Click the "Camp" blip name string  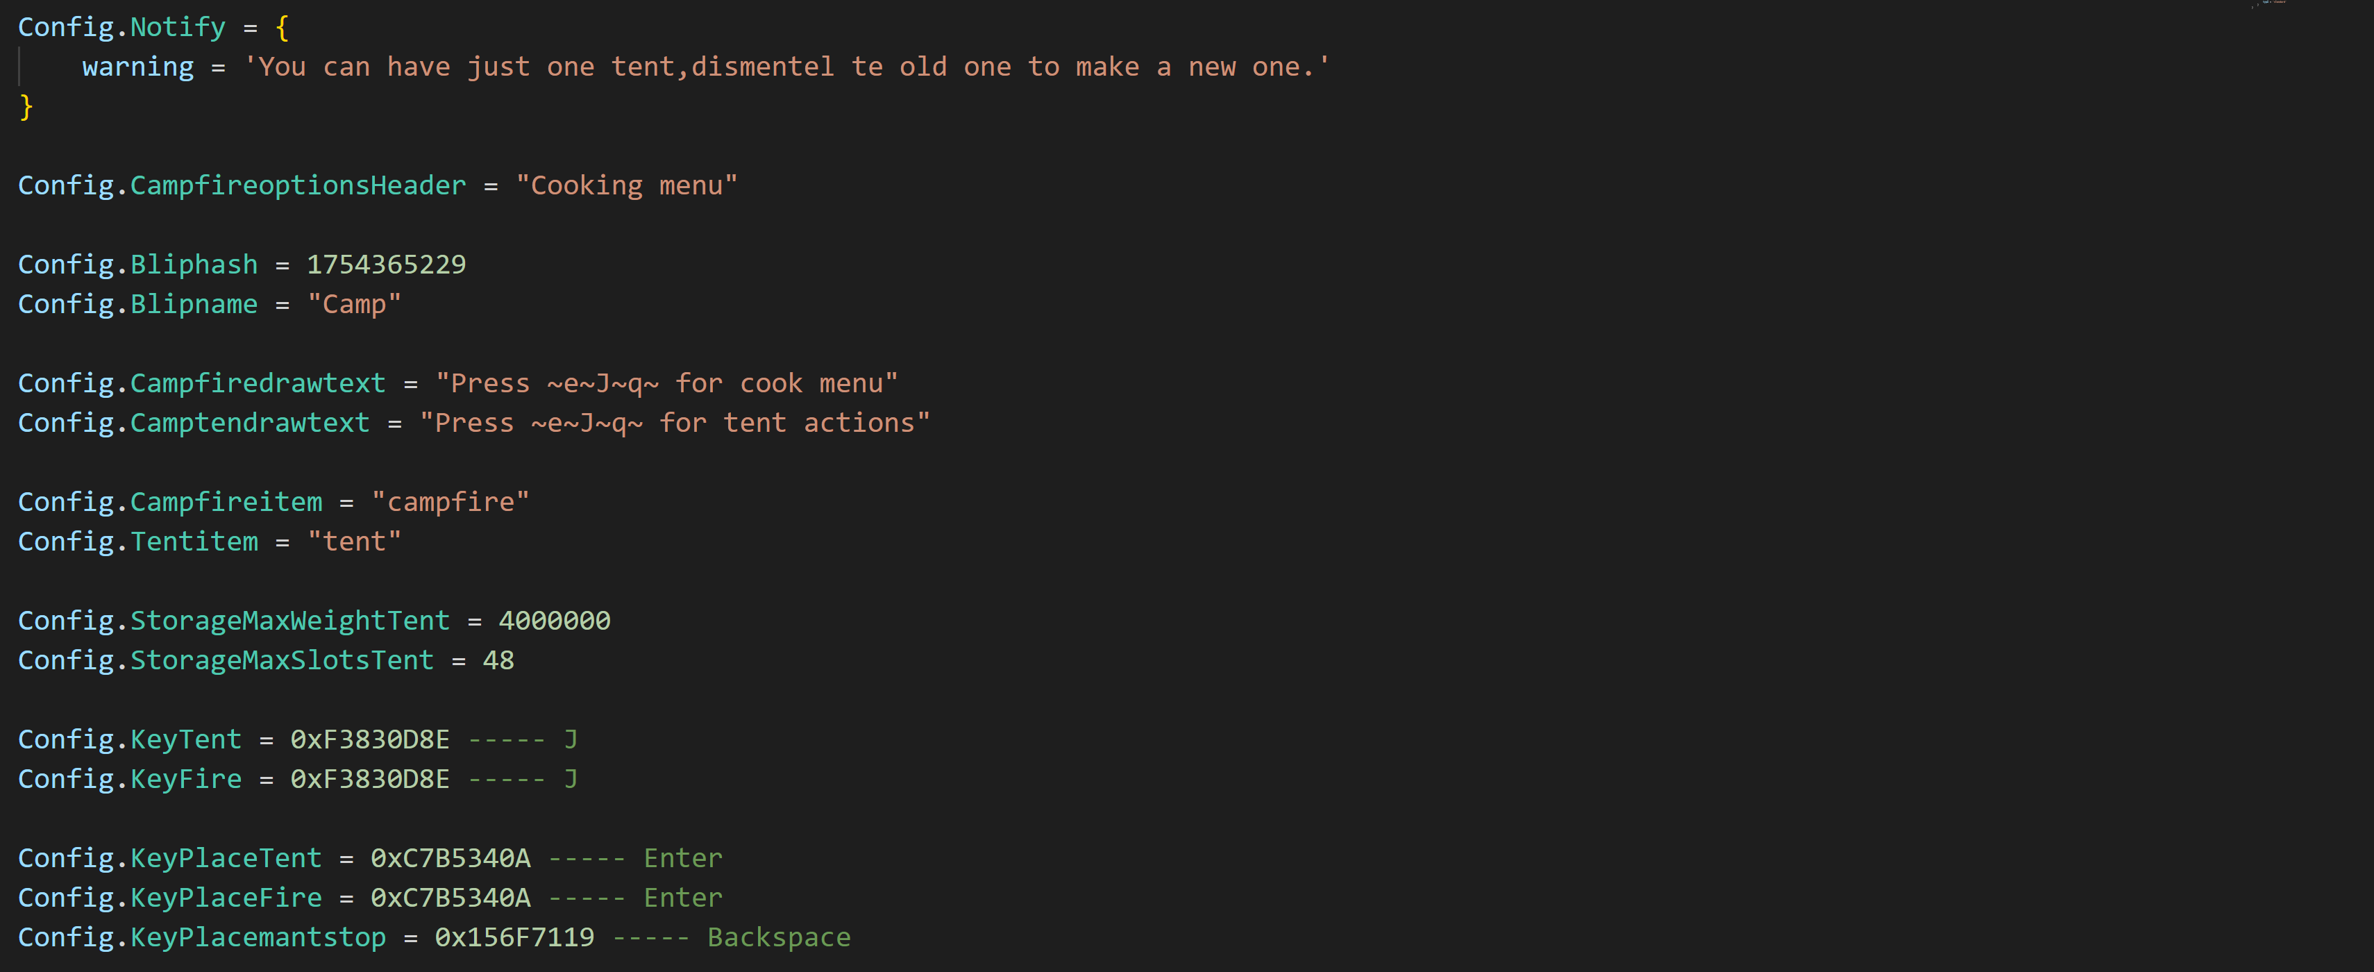(x=354, y=305)
